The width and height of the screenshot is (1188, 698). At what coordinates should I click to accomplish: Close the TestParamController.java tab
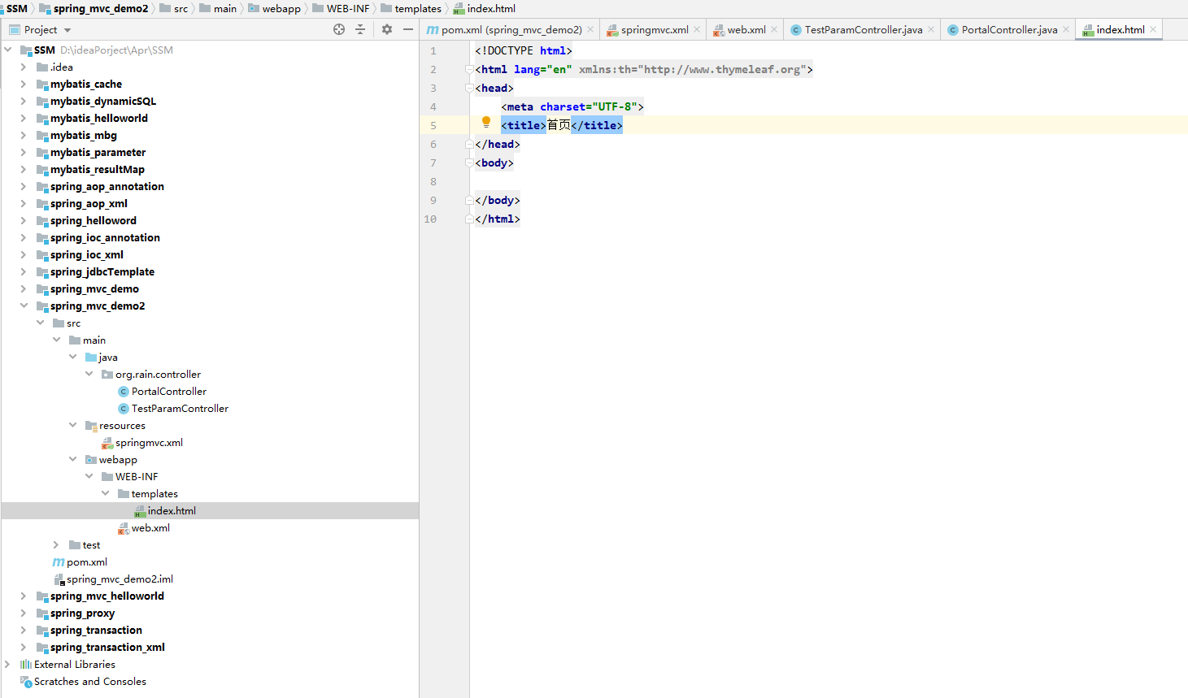tap(931, 29)
